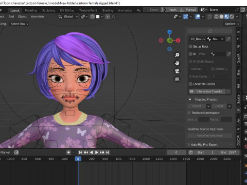Click eyedropper next to IK Pole field
The height and width of the screenshot is (185, 247).
[x=228, y=54]
